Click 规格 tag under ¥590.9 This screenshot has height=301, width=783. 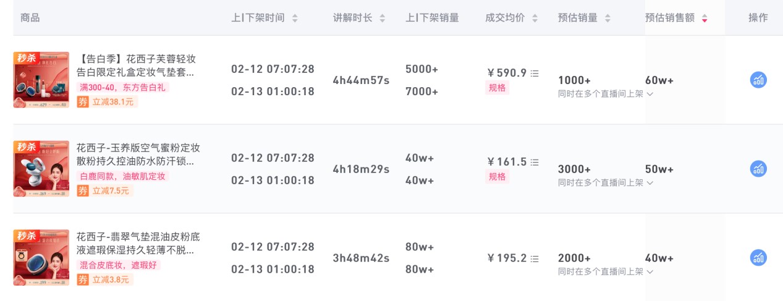(x=497, y=88)
